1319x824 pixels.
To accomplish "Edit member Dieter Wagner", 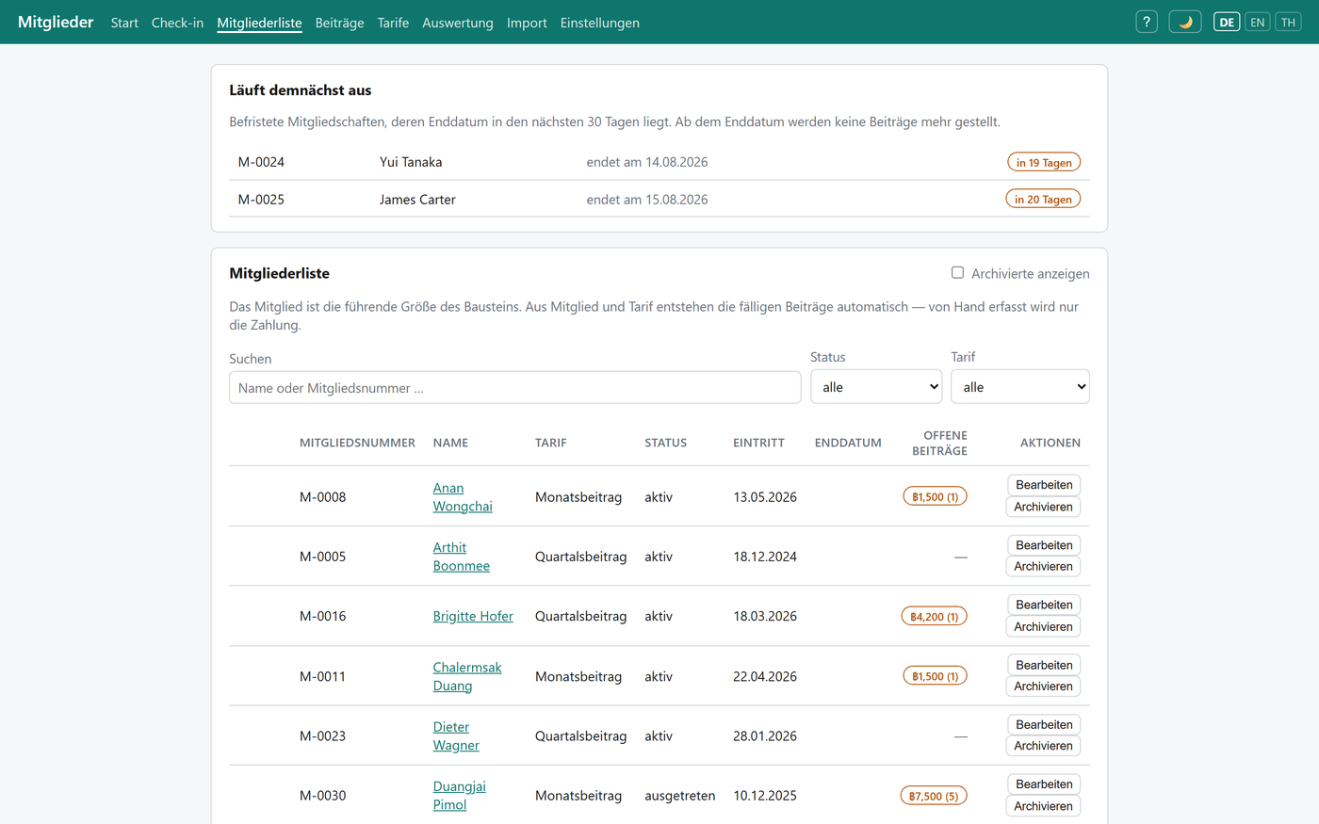I will click(1044, 724).
